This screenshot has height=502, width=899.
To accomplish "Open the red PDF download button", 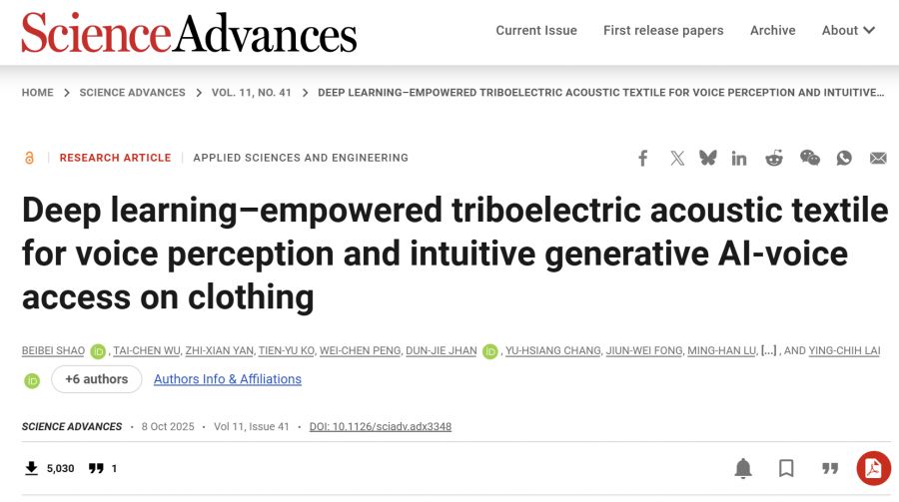I will pos(873,468).
